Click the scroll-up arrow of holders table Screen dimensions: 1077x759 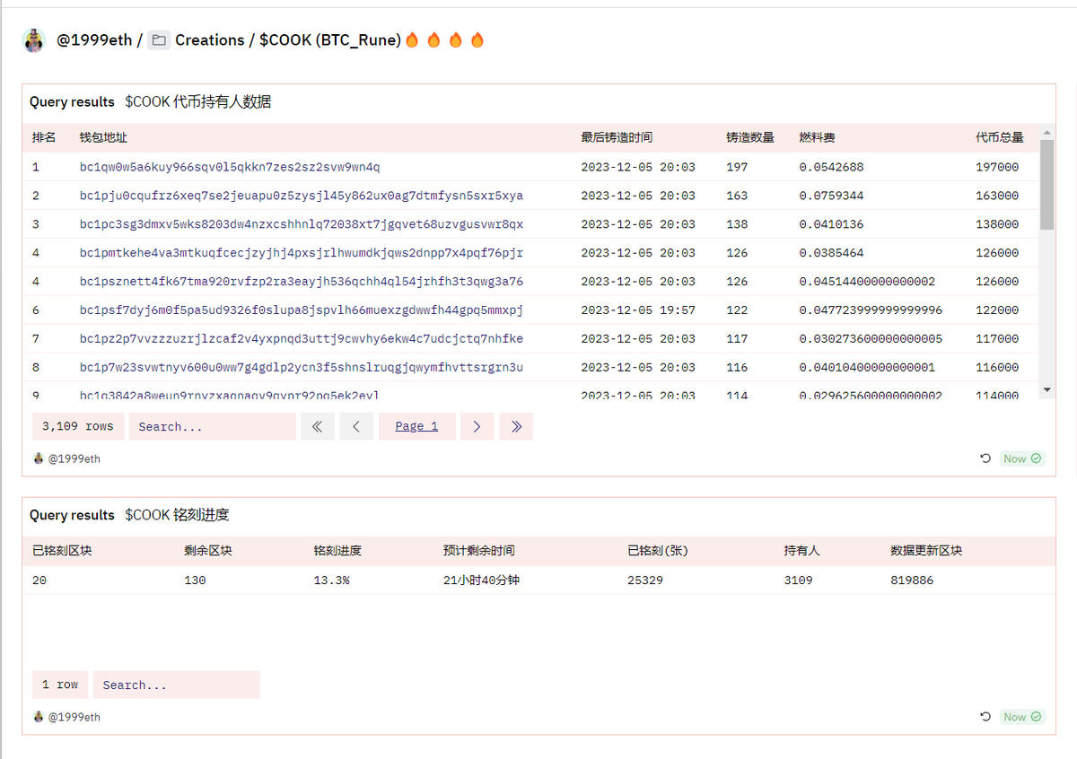pos(1046,133)
